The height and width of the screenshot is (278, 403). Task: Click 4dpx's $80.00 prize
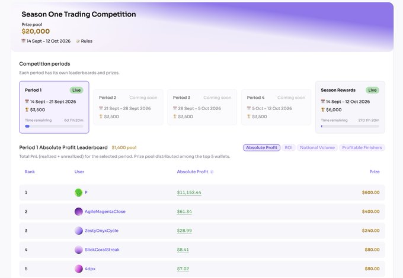tap(372, 269)
